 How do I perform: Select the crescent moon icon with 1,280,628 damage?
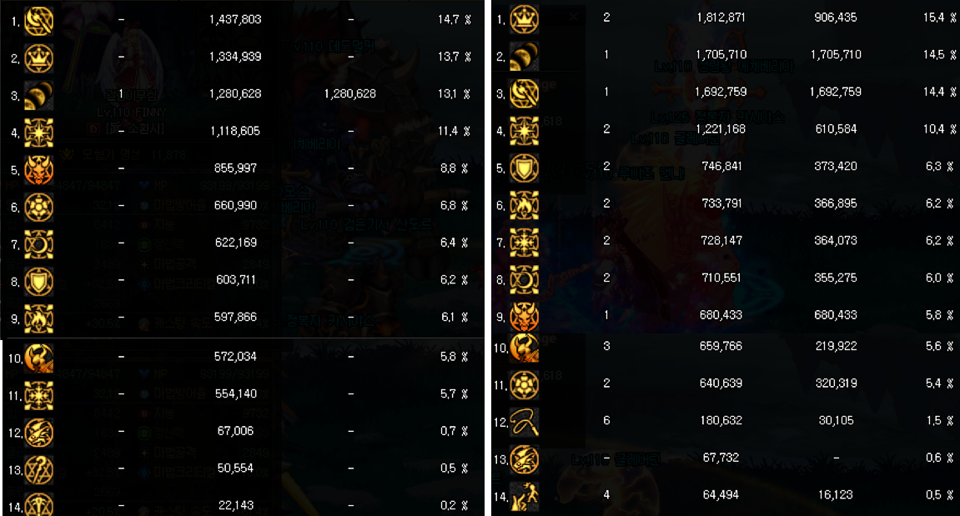tap(38, 96)
